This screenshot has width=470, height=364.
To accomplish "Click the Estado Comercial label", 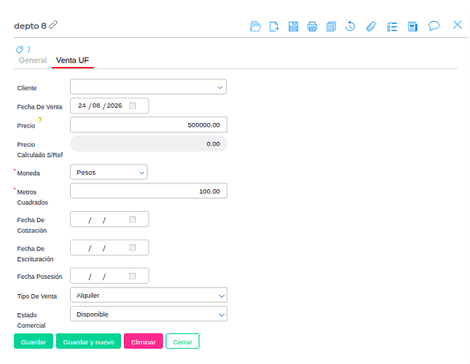I will point(31,320).
